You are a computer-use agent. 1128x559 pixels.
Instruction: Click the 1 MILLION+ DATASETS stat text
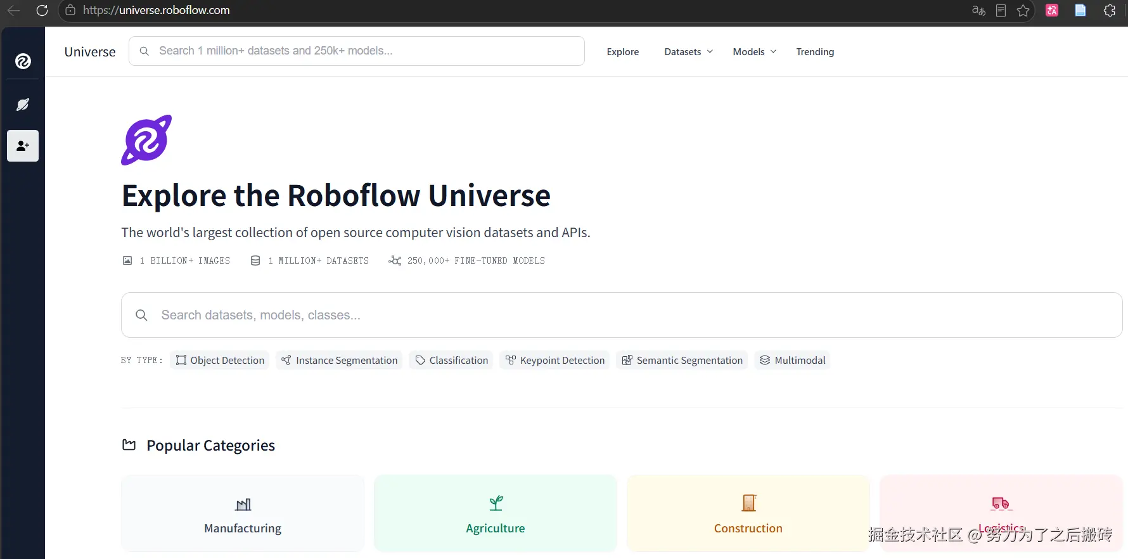tap(319, 260)
